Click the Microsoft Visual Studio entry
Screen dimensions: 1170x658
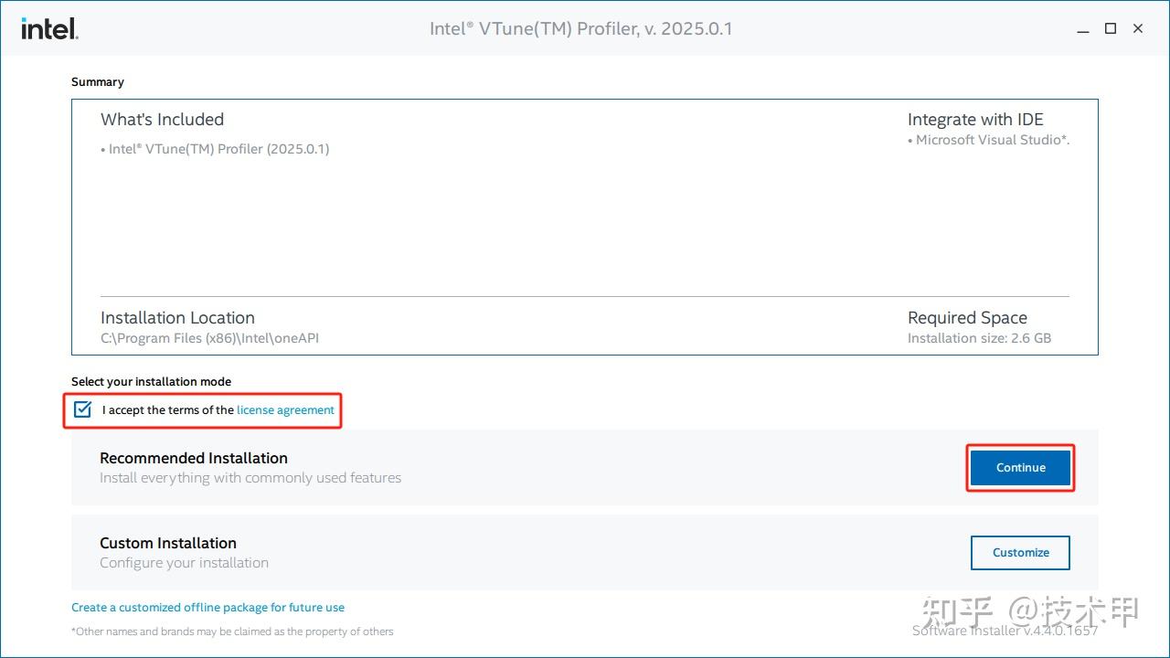(x=989, y=140)
